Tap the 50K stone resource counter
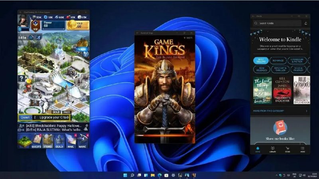 tap(37, 17)
